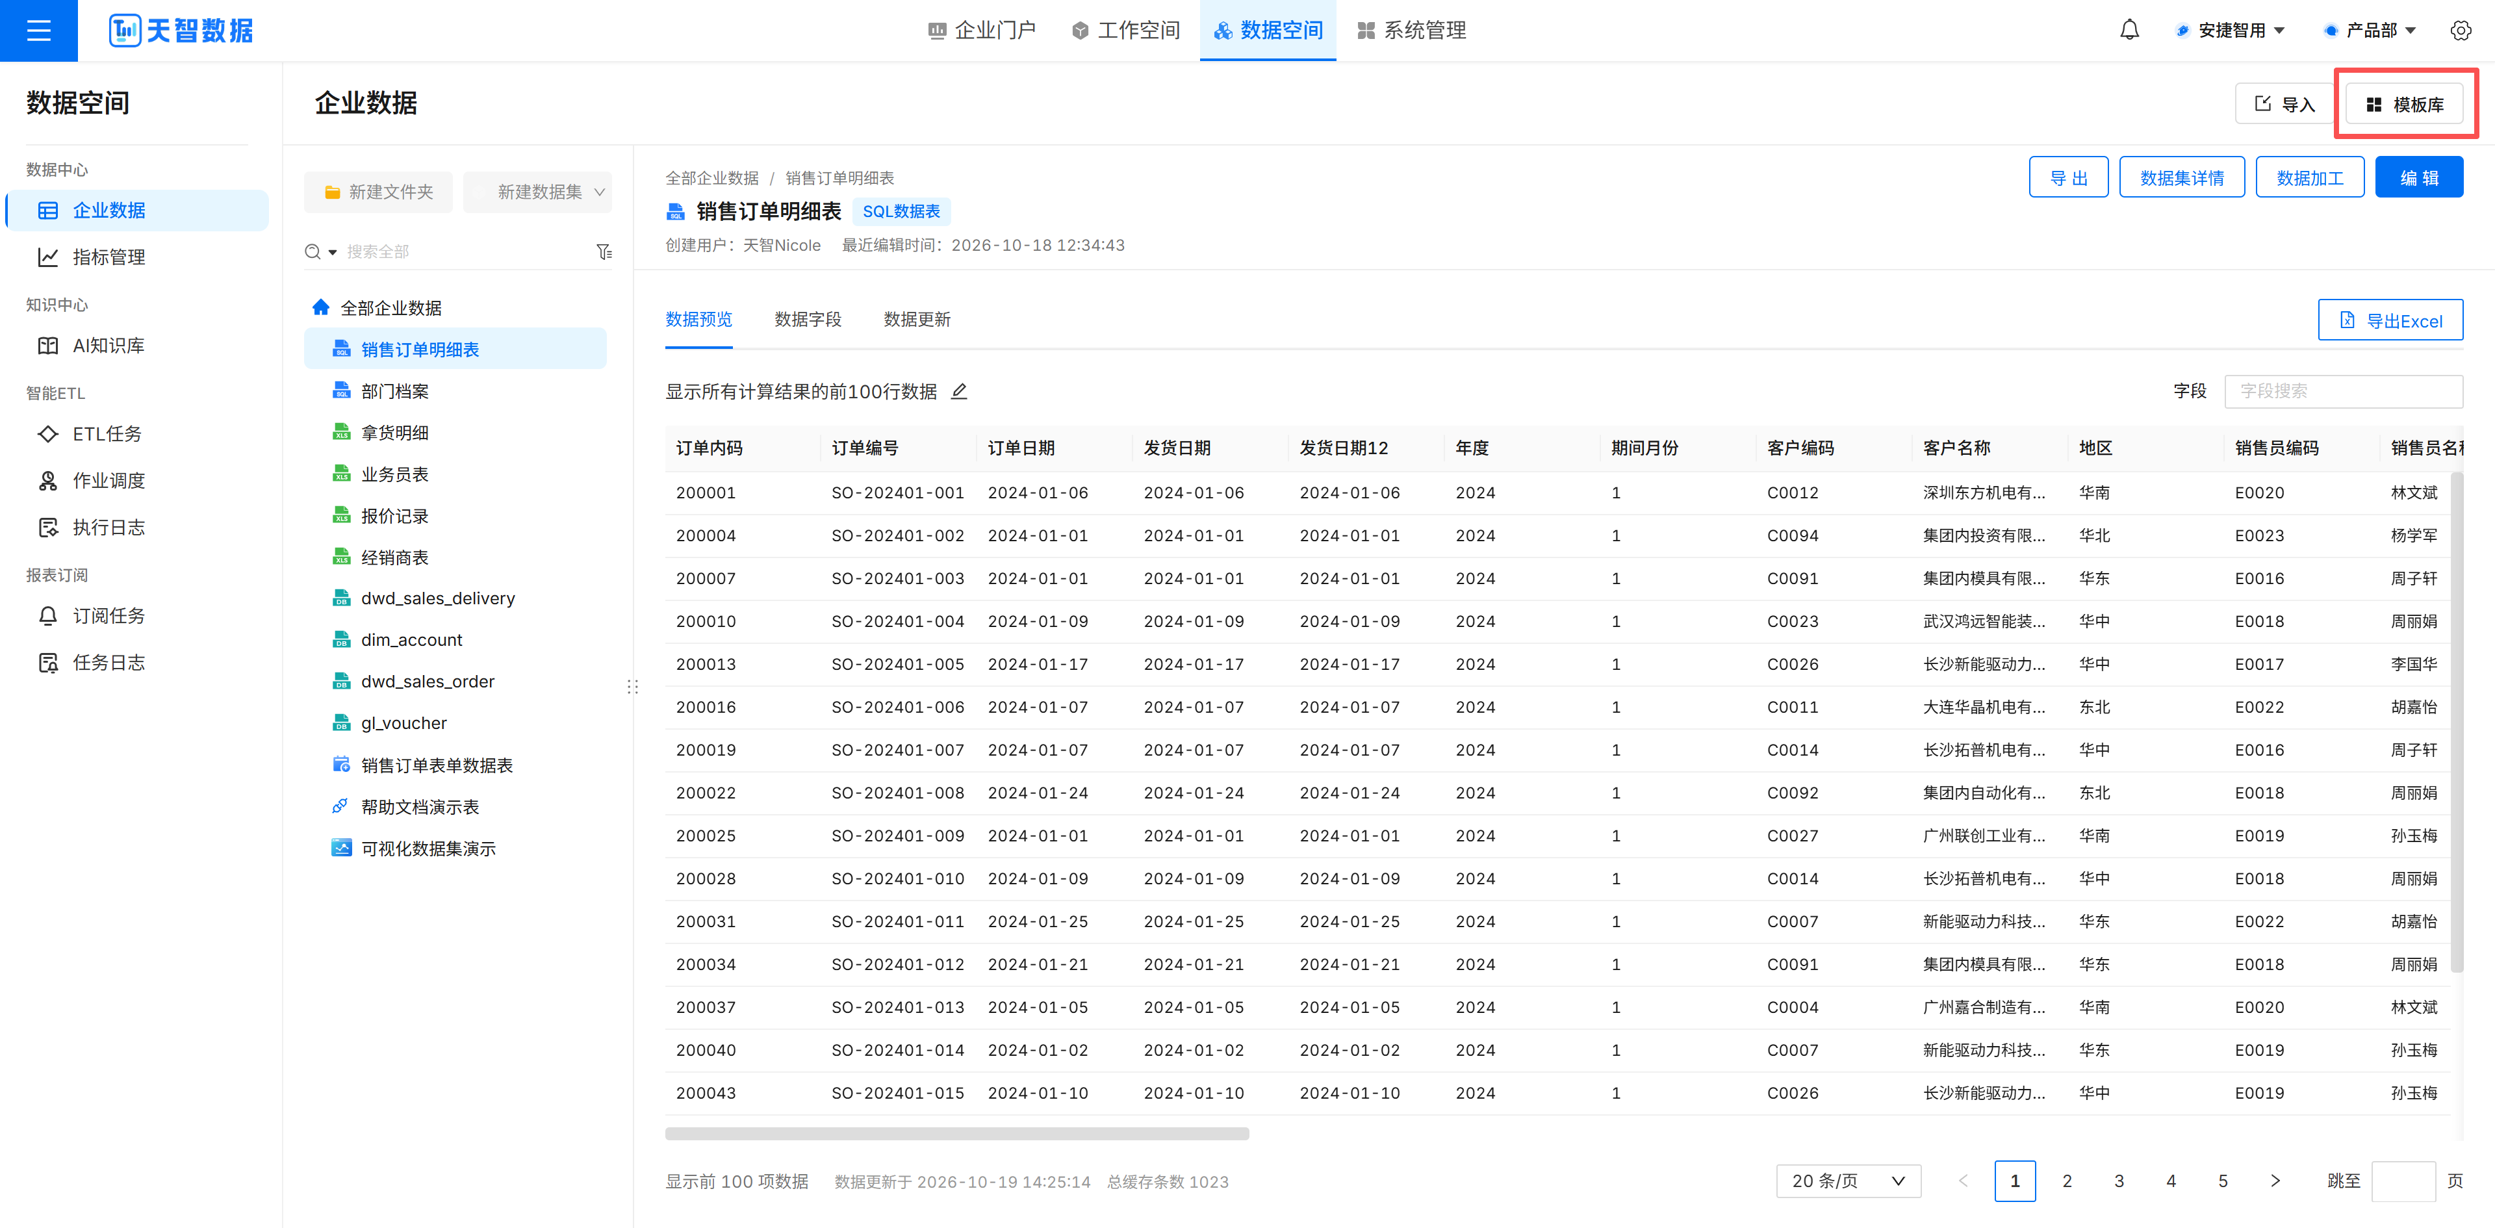
Task: Open 企业数据 in the sidebar
Action: click(x=138, y=210)
